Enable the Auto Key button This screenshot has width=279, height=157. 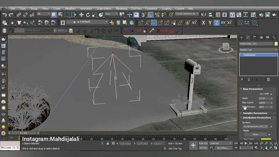(x=203, y=143)
